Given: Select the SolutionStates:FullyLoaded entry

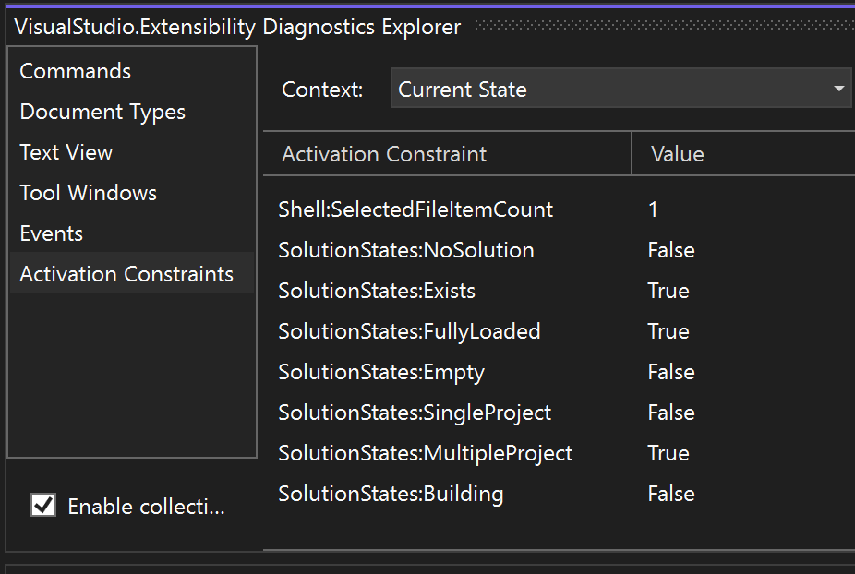Looking at the screenshot, I should (410, 331).
